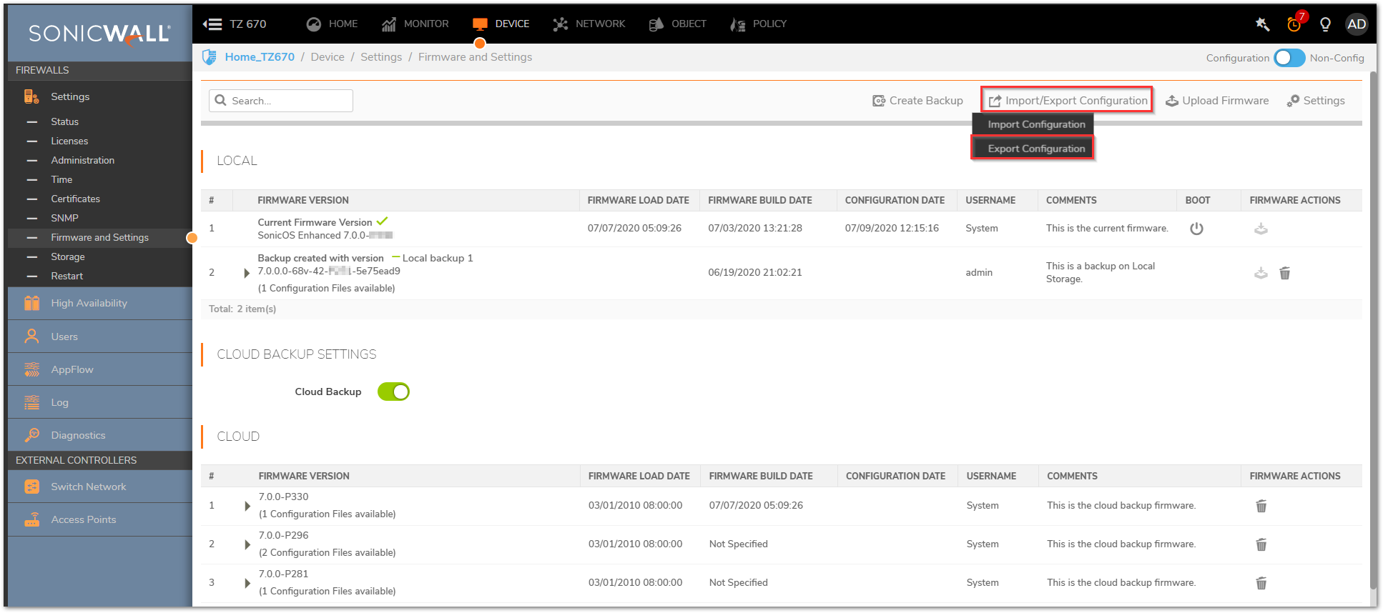Image resolution: width=1383 pixels, height=613 pixels.
Task: Disable the Cloud Backup toggle
Action: [393, 392]
